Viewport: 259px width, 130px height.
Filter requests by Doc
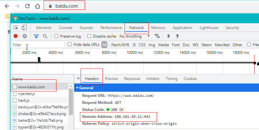point(186,45)
